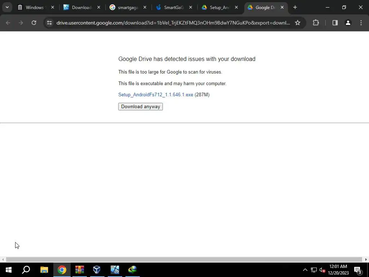The image size is (369, 277).
Task: Open Chrome three-dot menu
Action: (x=361, y=23)
